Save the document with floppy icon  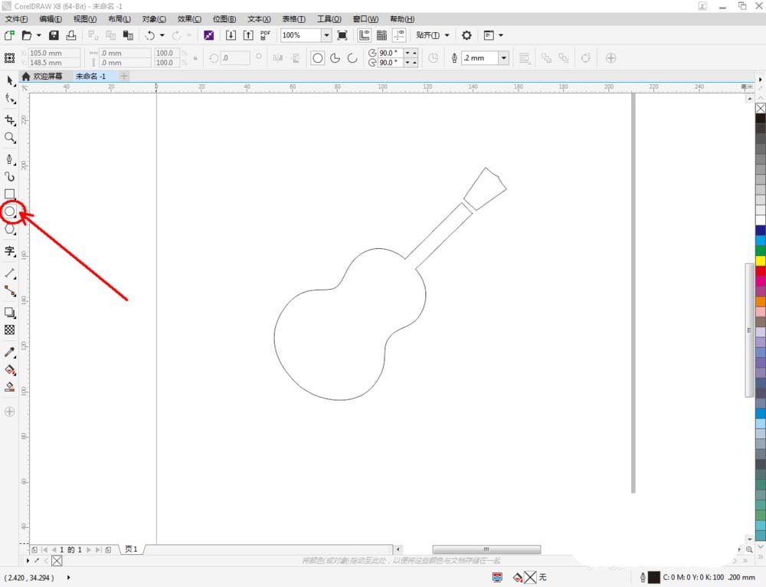[x=54, y=35]
